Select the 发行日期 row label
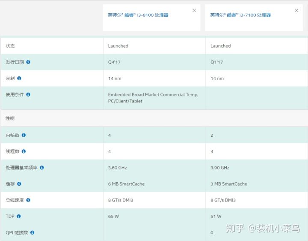This screenshot has height=241, width=308. [15, 62]
